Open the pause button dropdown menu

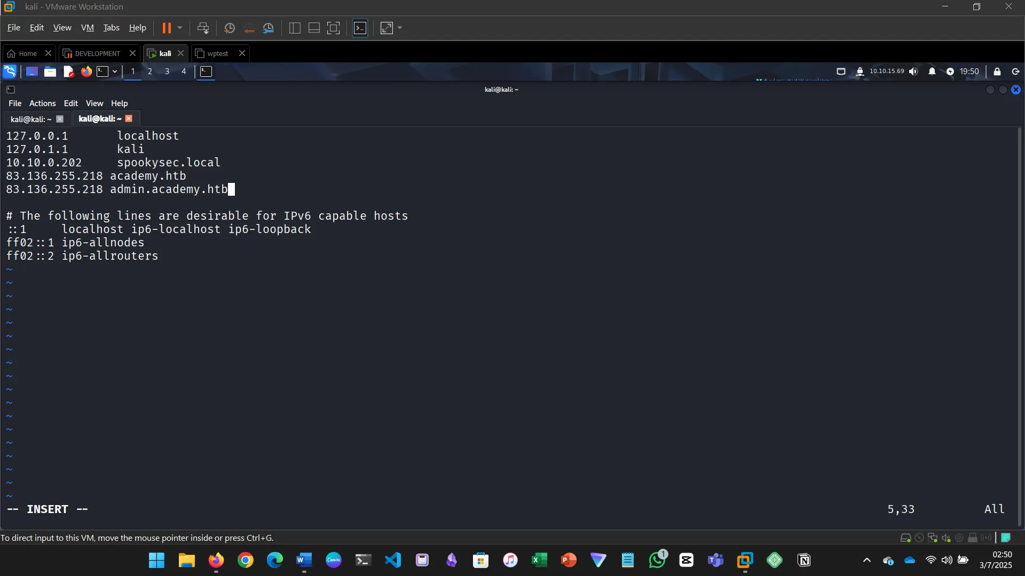coord(180,28)
